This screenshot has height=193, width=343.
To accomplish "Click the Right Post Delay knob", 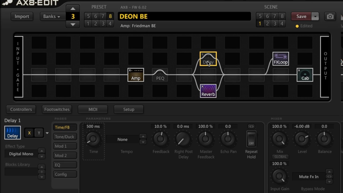I will pos(183,139).
